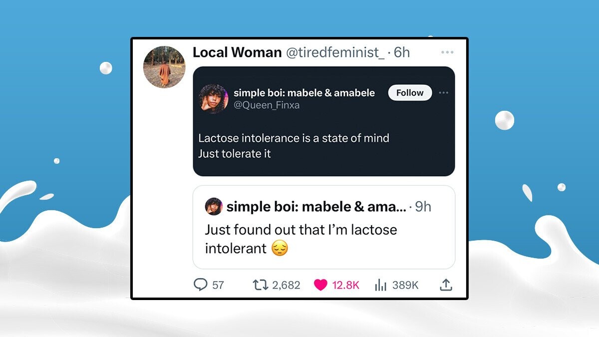Open the main tweet's three-dot menu
The width and height of the screenshot is (599, 337).
tap(447, 52)
